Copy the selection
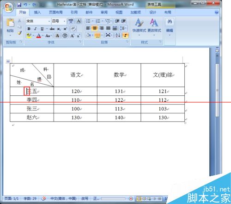The height and width of the screenshot is (204, 231). point(19,27)
